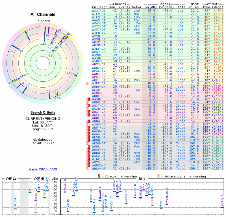Screen dimensions: 226x217
Task: Select the WTLV-DT callsign
Action: click(99, 14)
